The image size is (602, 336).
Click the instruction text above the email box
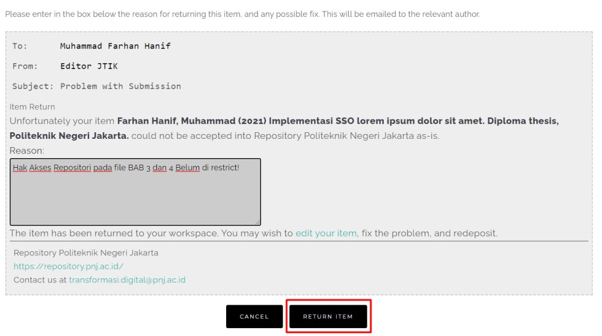coord(242,14)
